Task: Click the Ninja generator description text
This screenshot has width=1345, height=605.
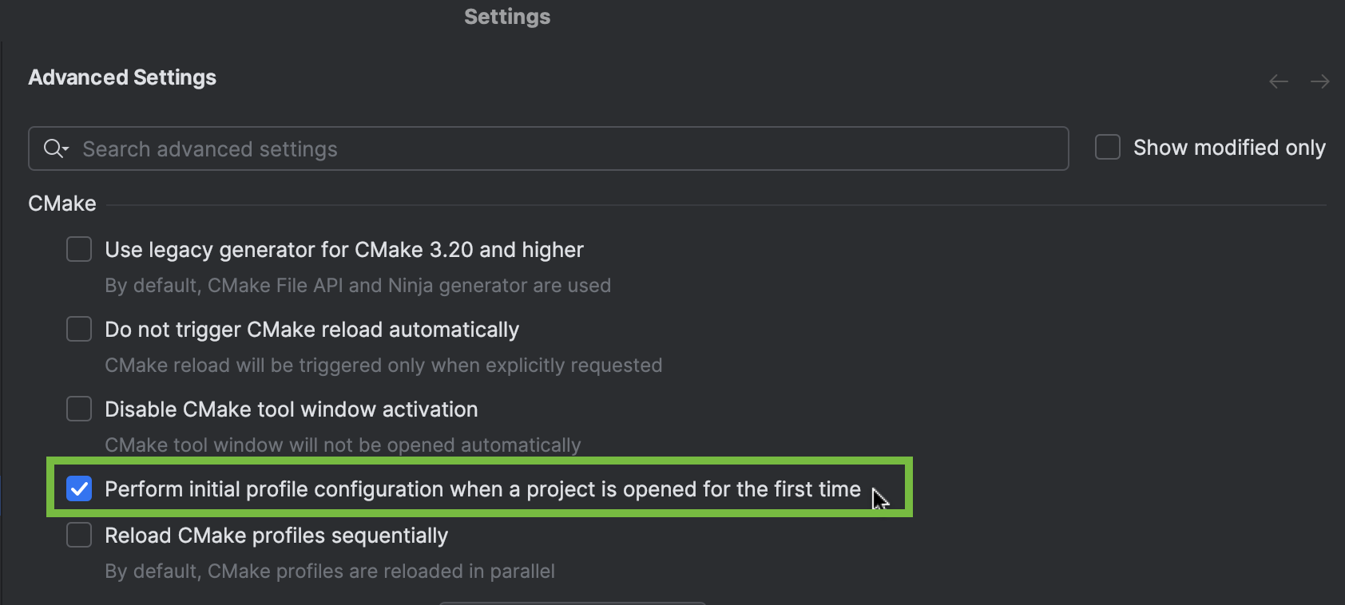Action: (357, 285)
